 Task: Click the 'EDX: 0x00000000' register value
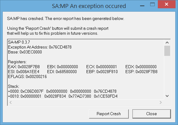[141, 67]
